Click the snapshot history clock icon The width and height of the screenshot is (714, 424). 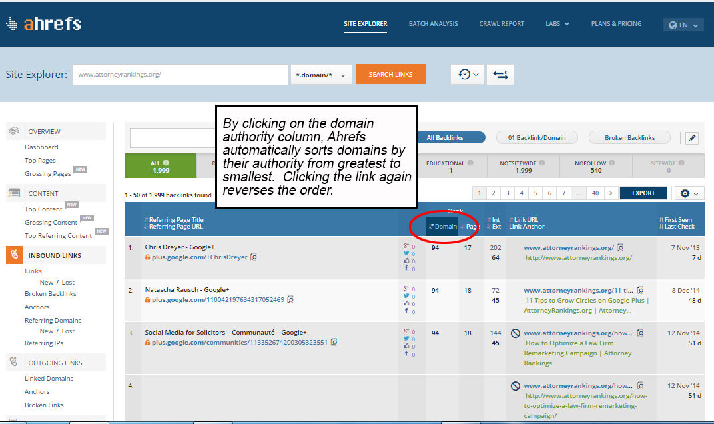click(464, 74)
